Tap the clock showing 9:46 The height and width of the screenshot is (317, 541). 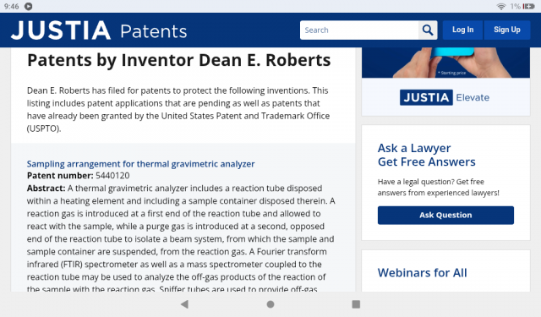[x=11, y=6]
